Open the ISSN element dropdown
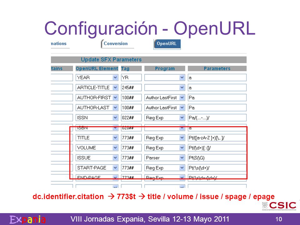This screenshot has width=300, height=225. 97,118
